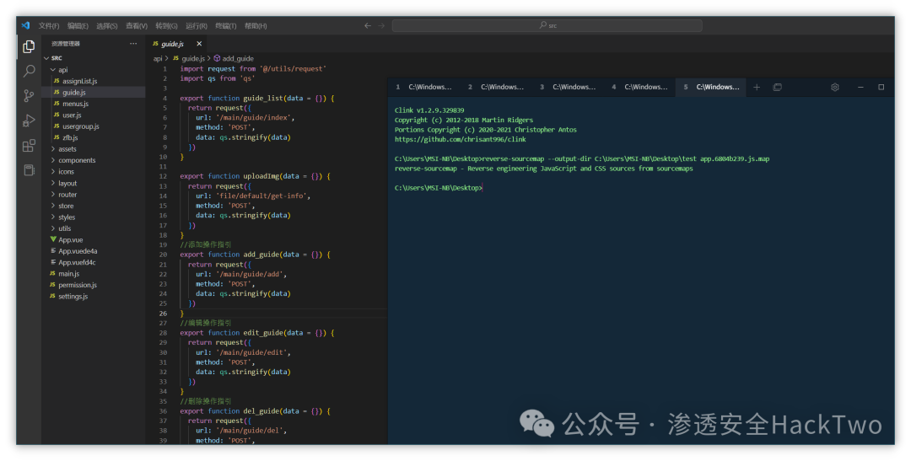
Task: Click the bottom activity bar panel icon
Action: click(29, 169)
